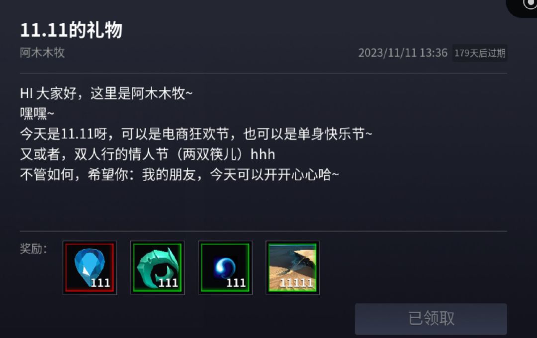Click the 已领取 claimed button
Image resolution: width=537 pixels, height=338 pixels.
[431, 319]
